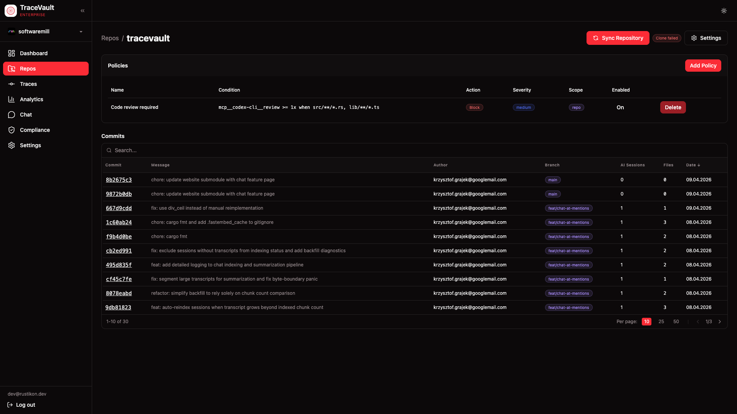The width and height of the screenshot is (737, 414).
Task: Click the TraceVault logo icon
Action: tap(11, 11)
